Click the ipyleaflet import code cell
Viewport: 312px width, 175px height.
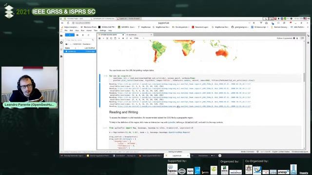(x=205, y=137)
